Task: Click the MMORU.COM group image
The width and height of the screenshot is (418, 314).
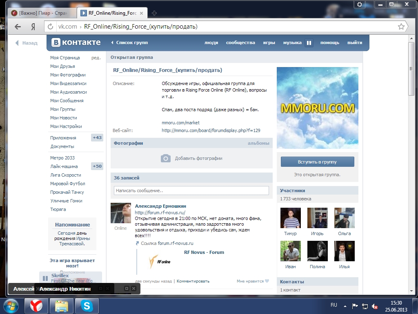Action: click(x=318, y=108)
